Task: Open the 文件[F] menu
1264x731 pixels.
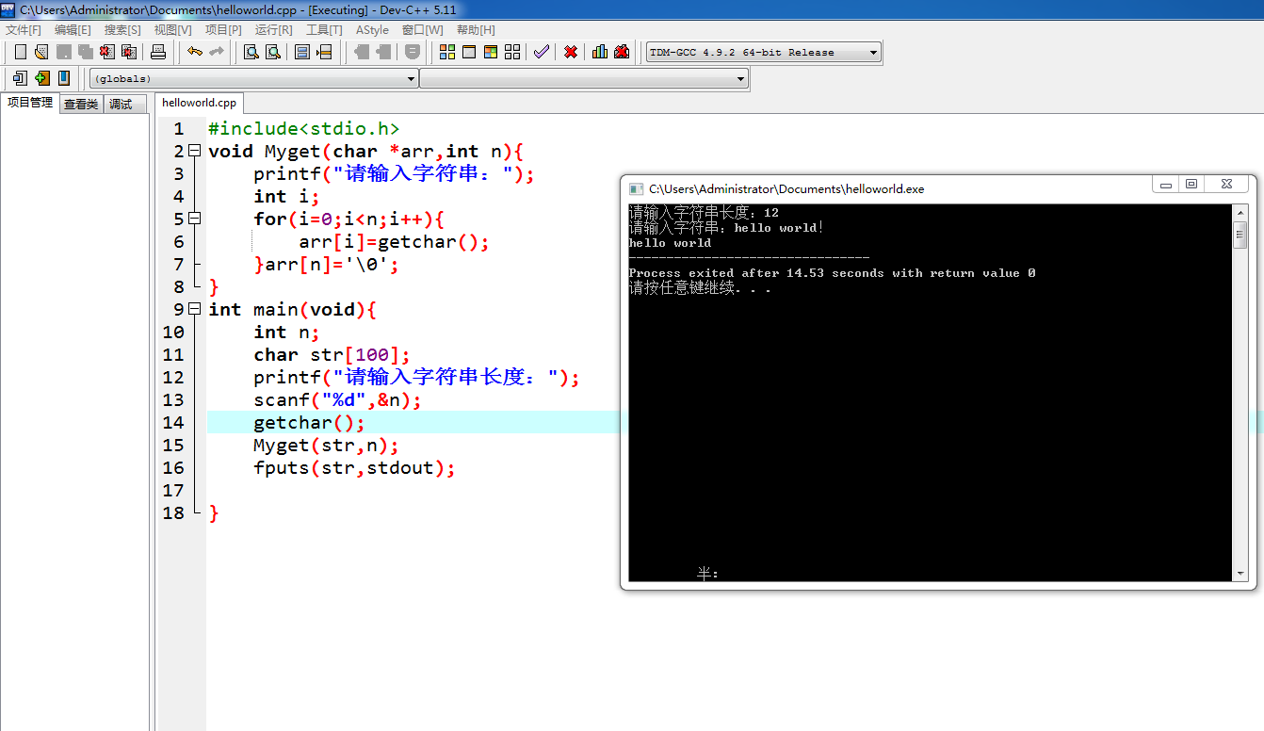Action: [x=24, y=30]
